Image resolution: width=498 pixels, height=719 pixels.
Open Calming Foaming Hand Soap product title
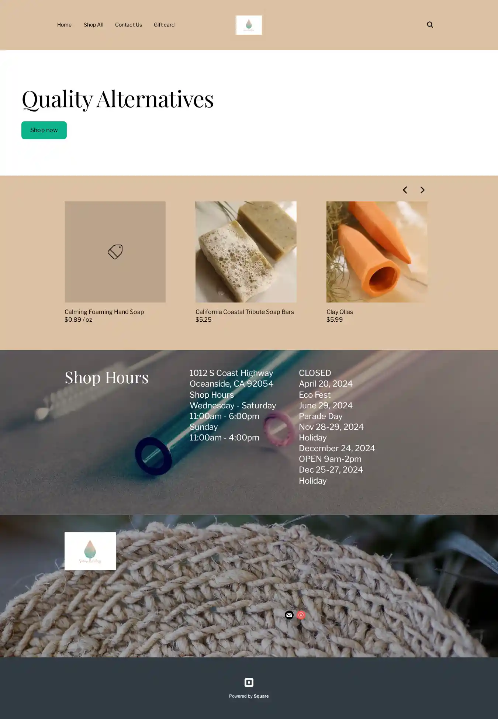tap(104, 312)
